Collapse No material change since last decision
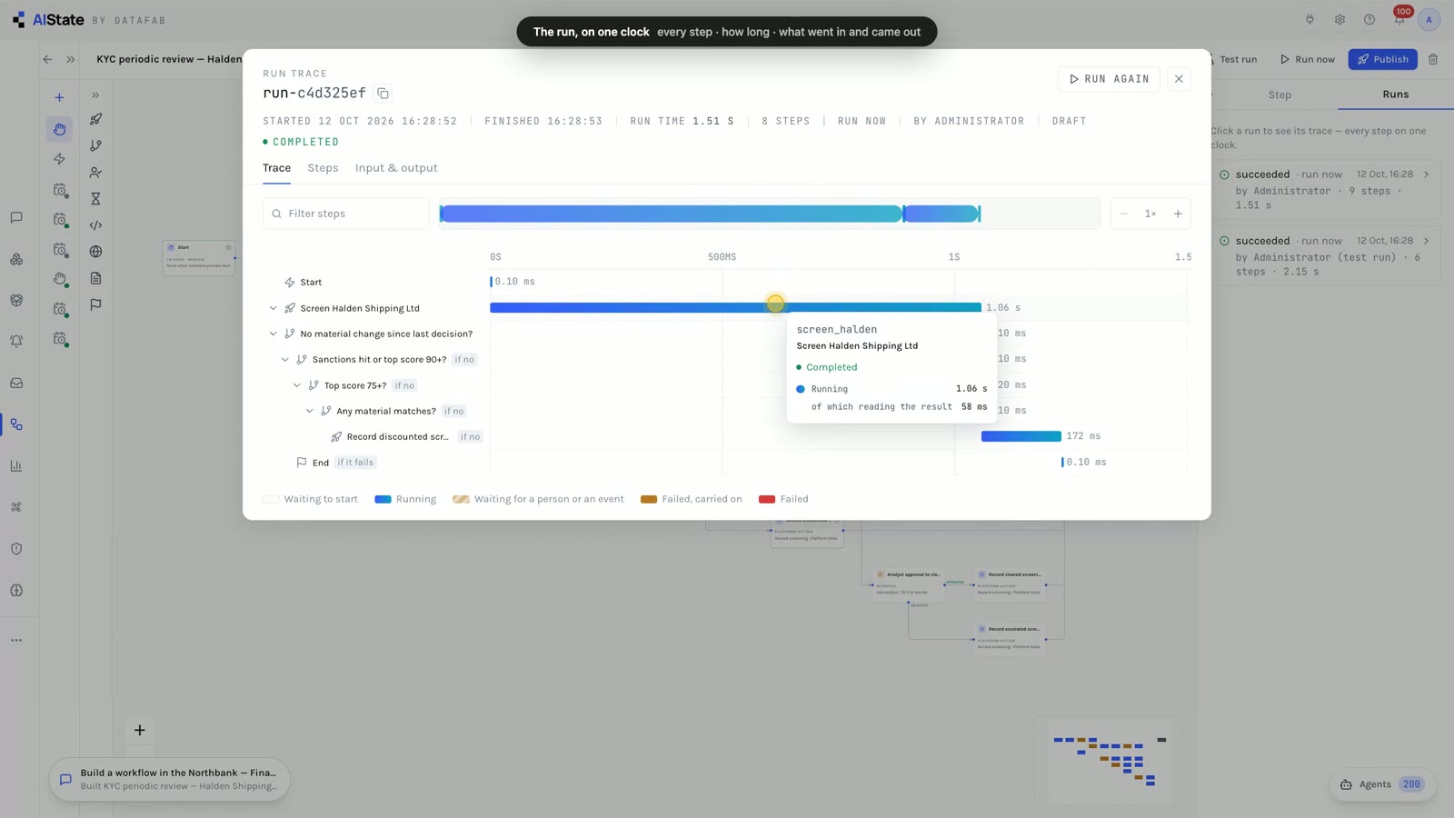1454x818 pixels. [x=273, y=334]
